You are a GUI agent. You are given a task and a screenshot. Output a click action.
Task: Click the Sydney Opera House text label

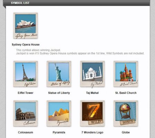click(26, 45)
